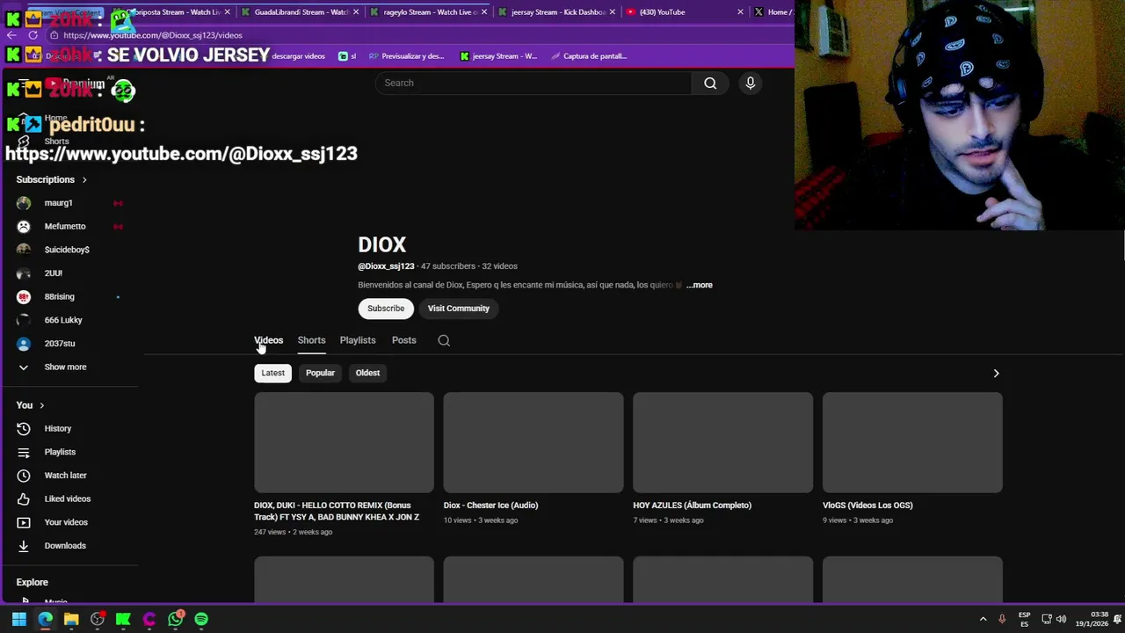The height and width of the screenshot is (633, 1125).
Task: Click the Explore section heading
Action: [32, 582]
